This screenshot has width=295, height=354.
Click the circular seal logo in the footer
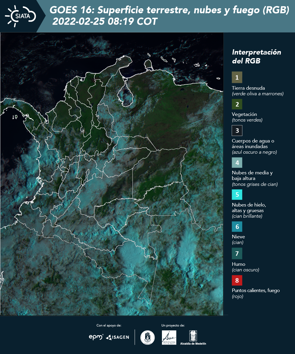point(147,337)
